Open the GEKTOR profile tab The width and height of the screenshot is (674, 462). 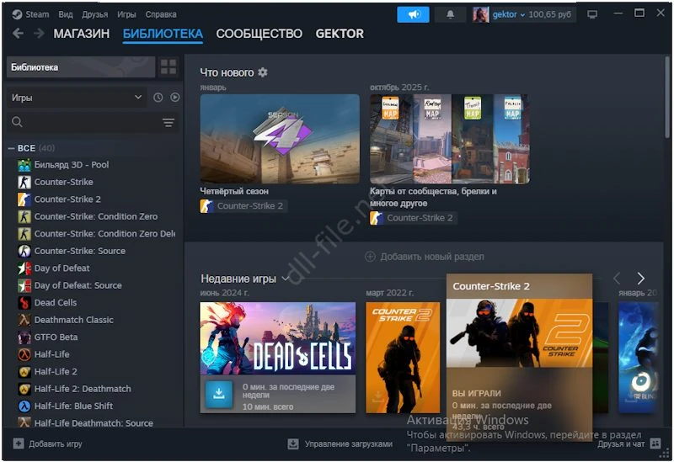(x=340, y=34)
